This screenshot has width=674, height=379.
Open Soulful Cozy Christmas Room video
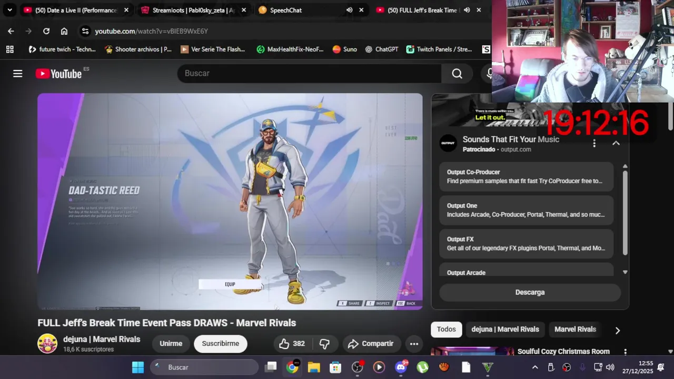click(563, 352)
